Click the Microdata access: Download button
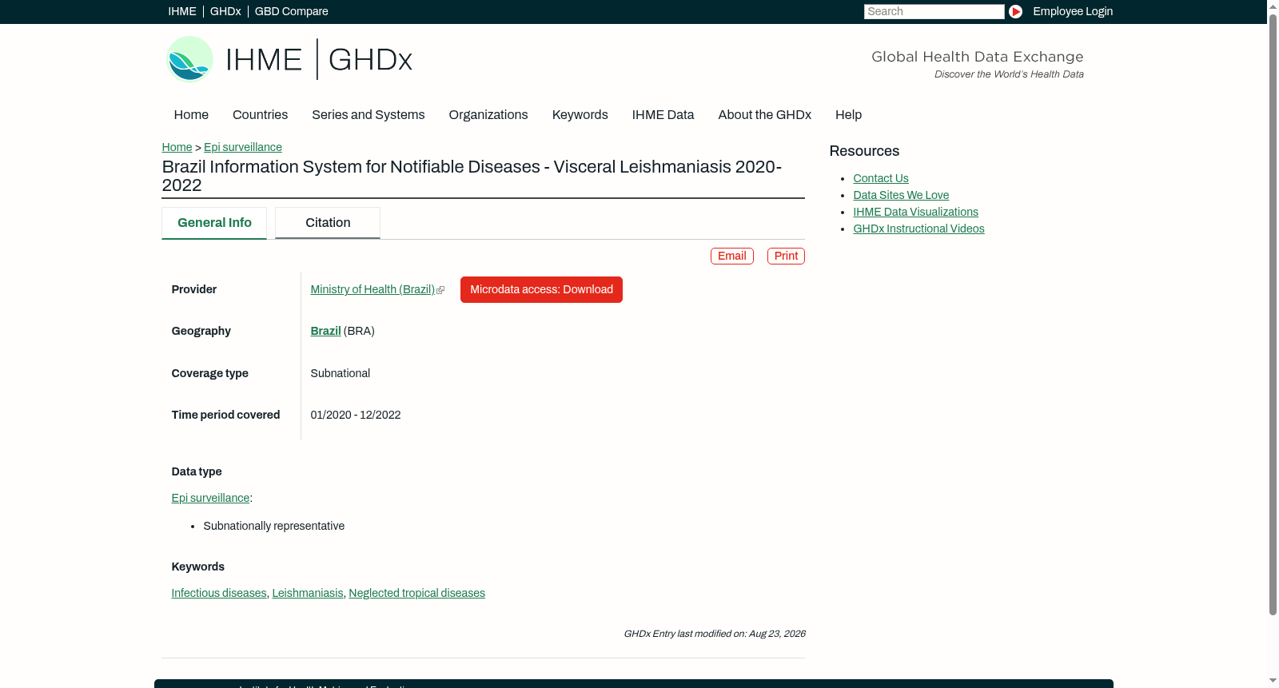 tap(541, 289)
